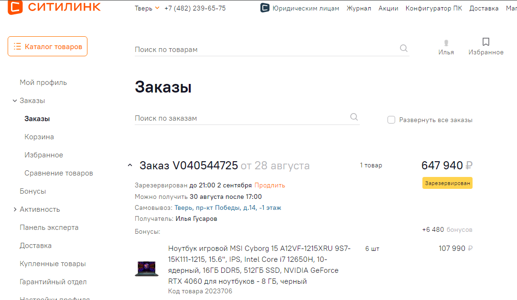Open the Илья profile icon
Screen dimensions: 517x300
[x=446, y=43]
